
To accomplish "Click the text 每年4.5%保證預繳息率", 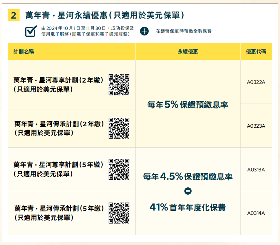I will pyautogui.click(x=188, y=177).
